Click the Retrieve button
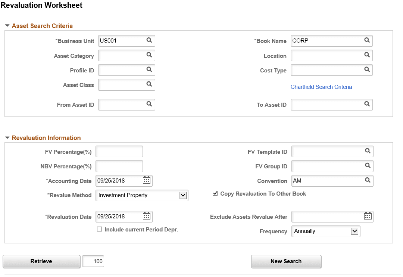Screen dimensions: 403x277 [41, 261]
